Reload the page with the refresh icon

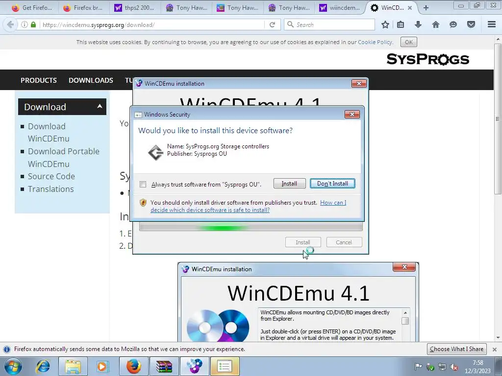coord(273,24)
